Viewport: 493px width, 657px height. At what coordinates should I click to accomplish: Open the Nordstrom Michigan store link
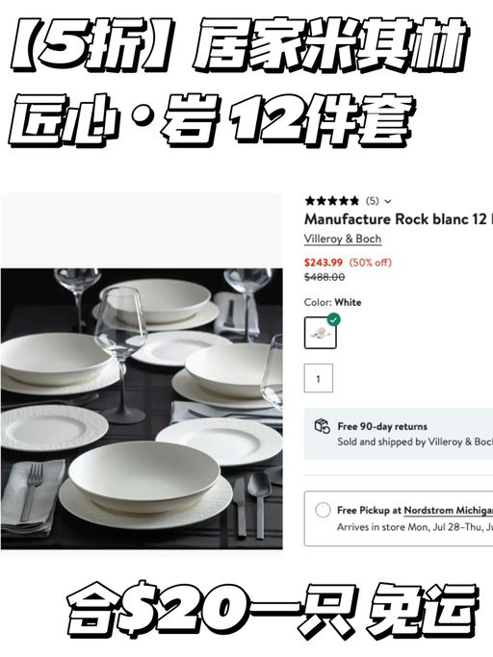pyautogui.click(x=448, y=511)
